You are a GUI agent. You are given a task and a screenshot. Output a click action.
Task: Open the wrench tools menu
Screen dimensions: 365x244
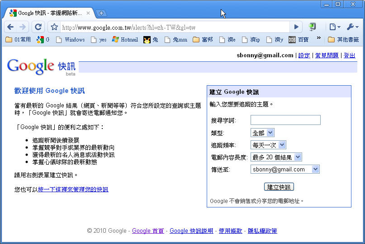coord(352,27)
